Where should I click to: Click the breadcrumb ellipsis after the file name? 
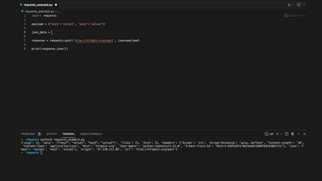pyautogui.click(x=59, y=11)
